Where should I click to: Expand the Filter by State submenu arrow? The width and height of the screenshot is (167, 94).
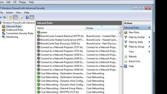click(149, 42)
